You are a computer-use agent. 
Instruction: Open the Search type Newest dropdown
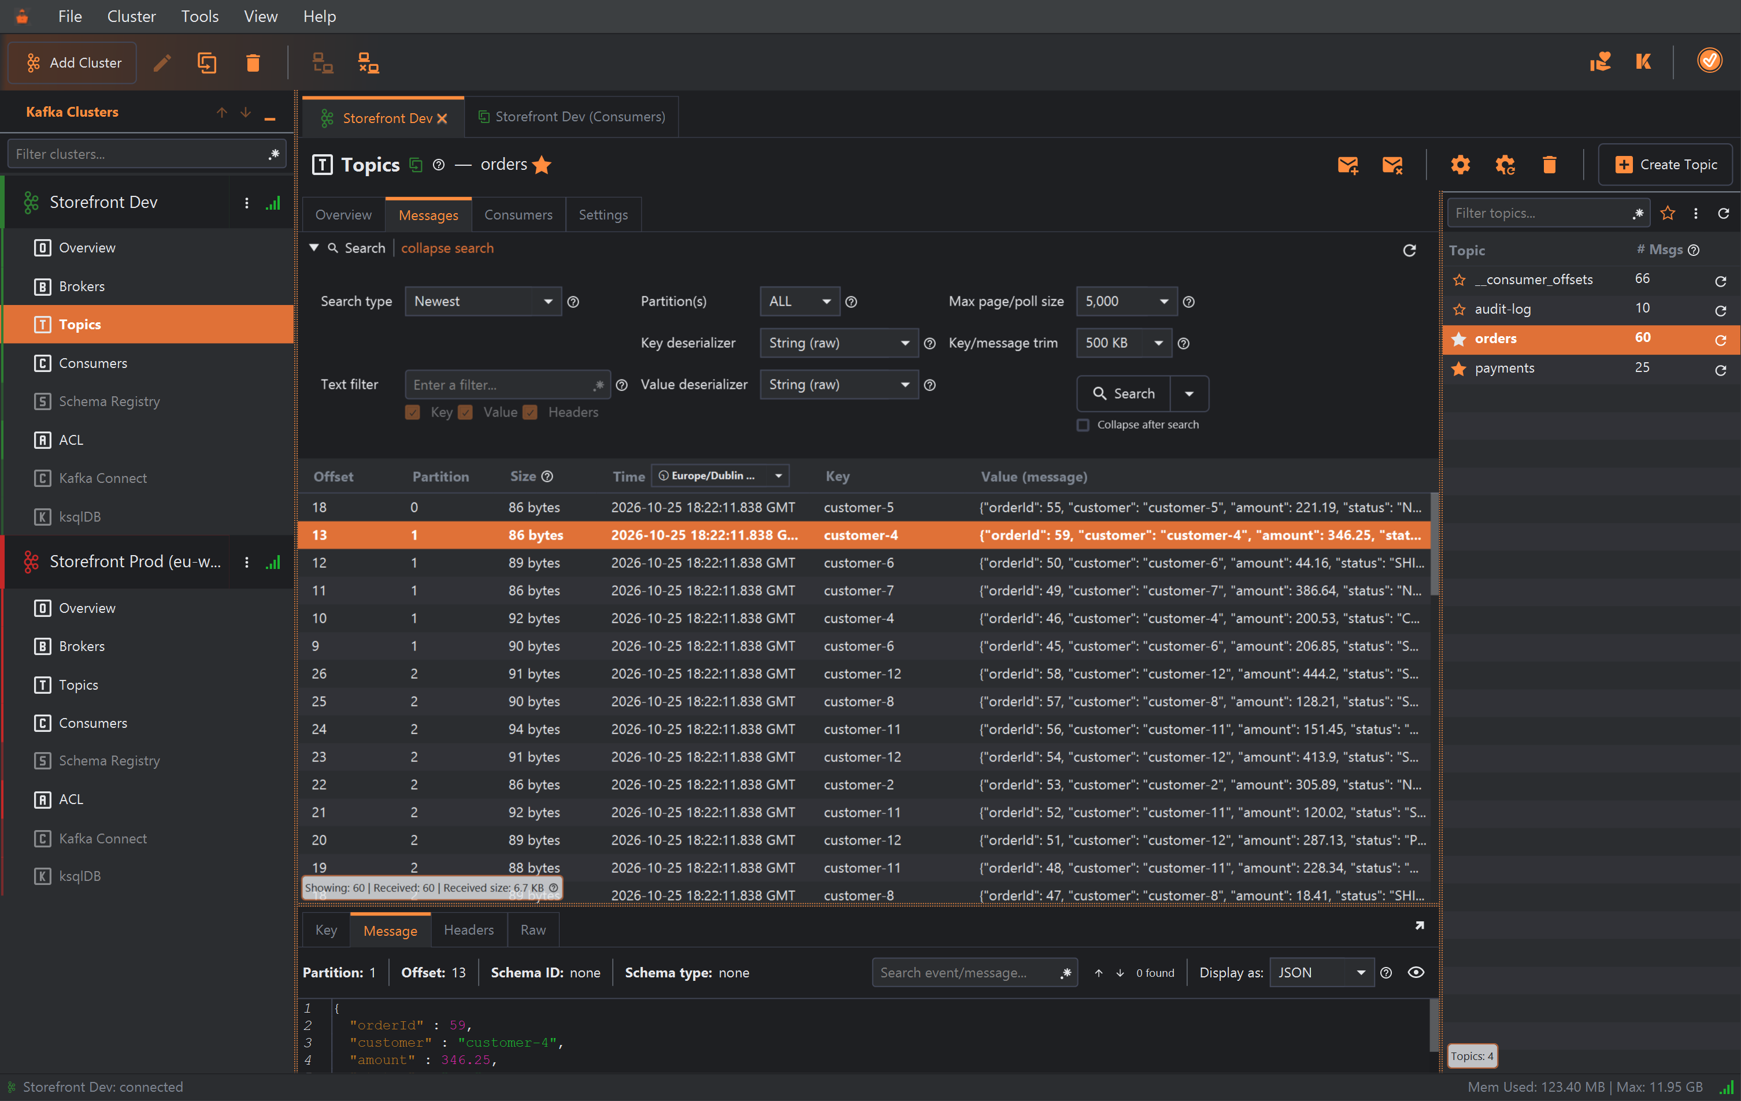click(x=483, y=302)
